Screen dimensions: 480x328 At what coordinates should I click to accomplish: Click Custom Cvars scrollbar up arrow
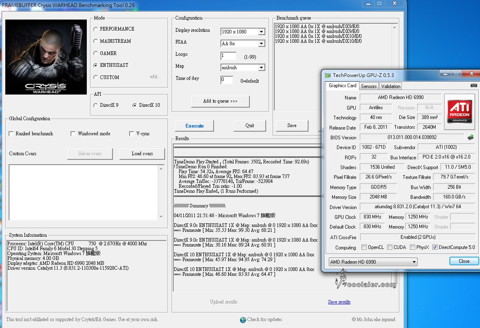161,169
